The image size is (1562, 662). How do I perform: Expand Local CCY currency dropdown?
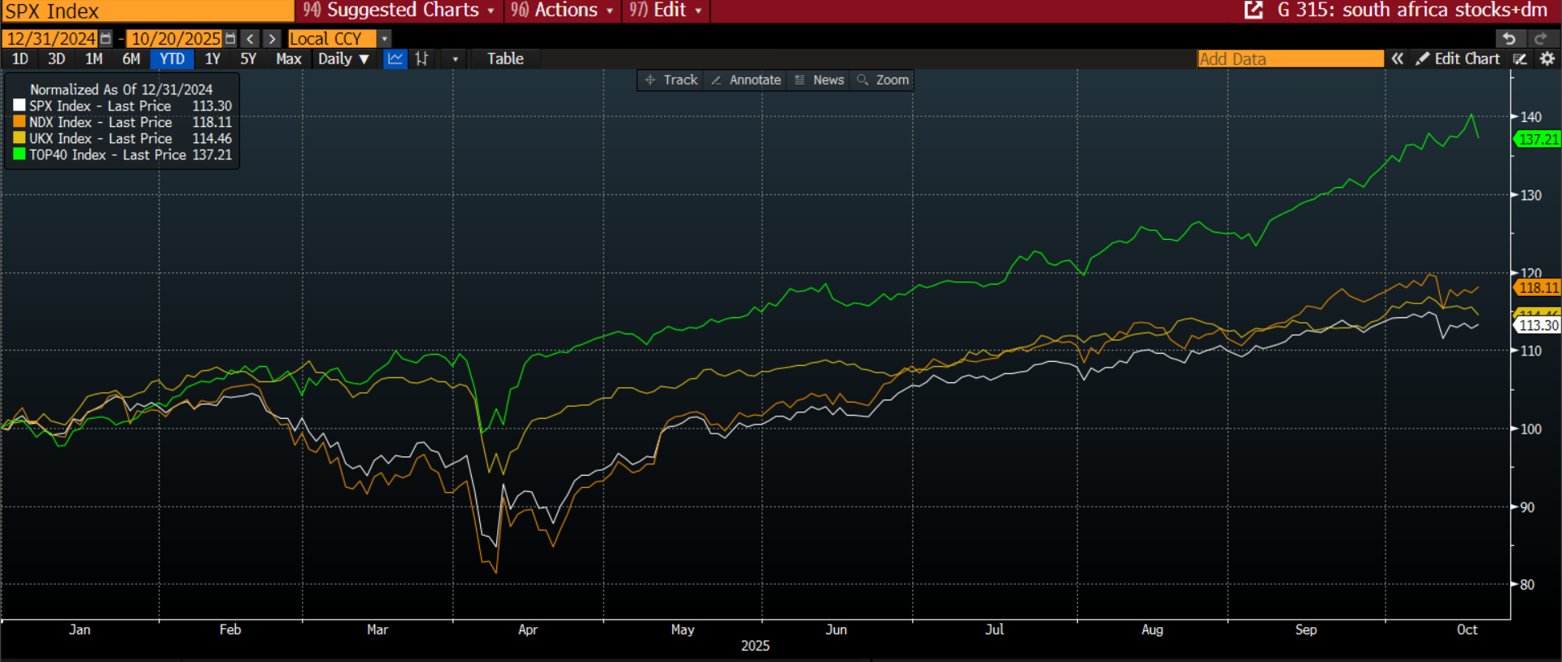click(385, 39)
